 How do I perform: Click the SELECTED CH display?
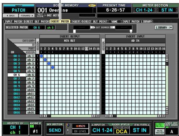coord(15,130)
